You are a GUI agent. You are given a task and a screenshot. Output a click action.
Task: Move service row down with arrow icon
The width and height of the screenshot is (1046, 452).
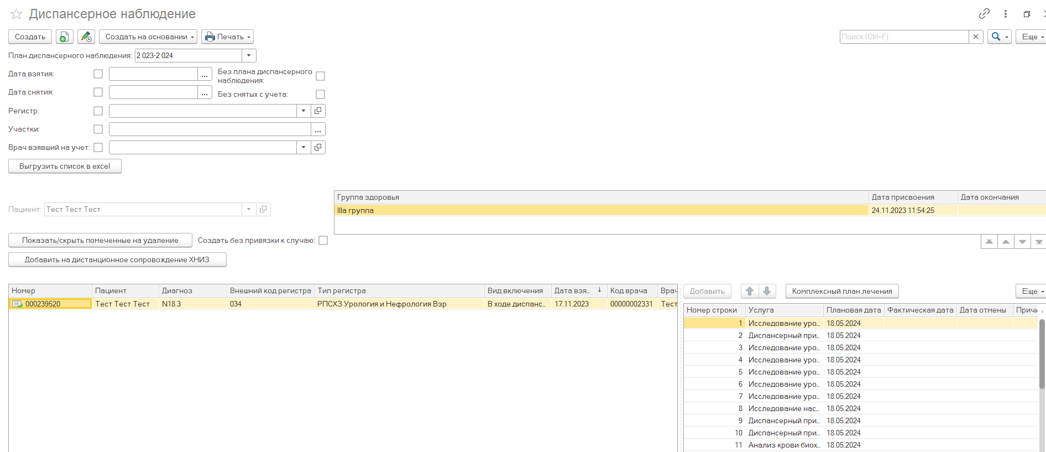(x=767, y=292)
